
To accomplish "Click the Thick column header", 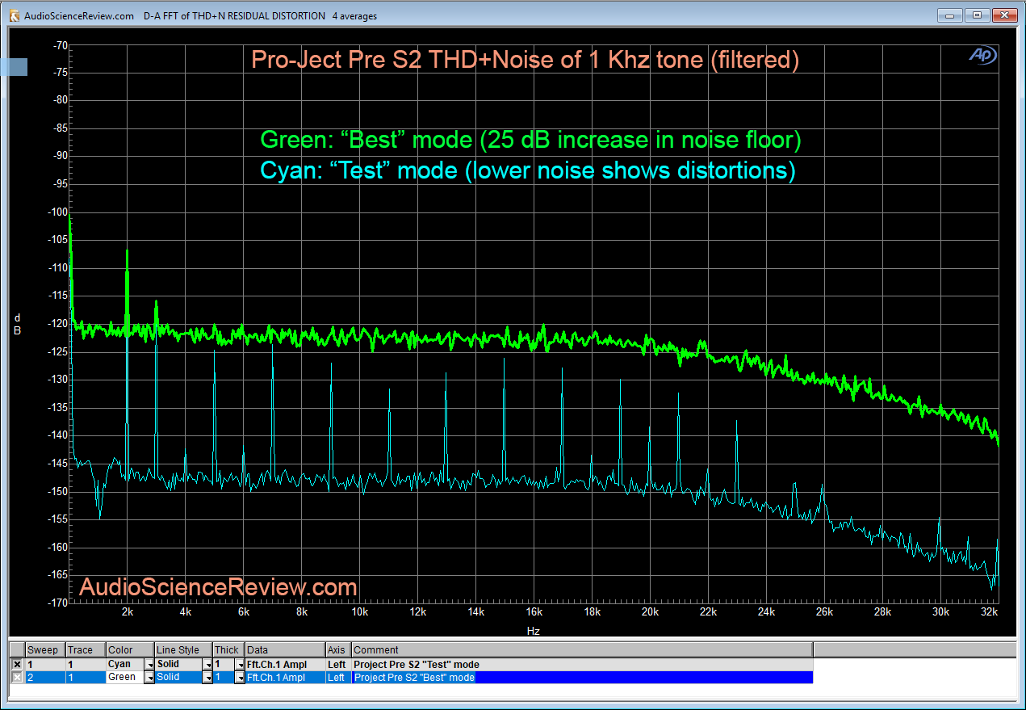I will click(x=229, y=650).
